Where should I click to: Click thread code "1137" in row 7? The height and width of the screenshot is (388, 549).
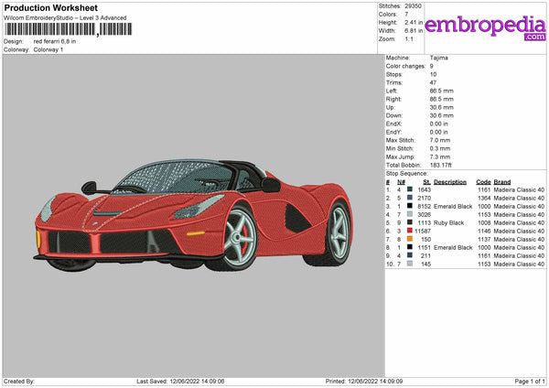point(484,239)
